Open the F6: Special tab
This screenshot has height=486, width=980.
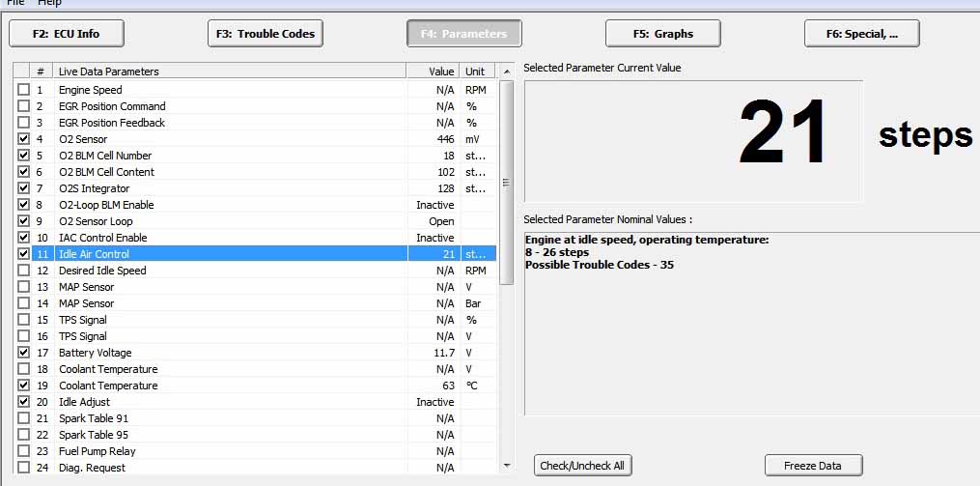pyautogui.click(x=861, y=34)
